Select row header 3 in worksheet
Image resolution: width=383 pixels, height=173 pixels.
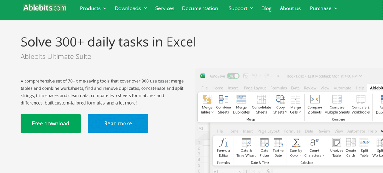199,154
